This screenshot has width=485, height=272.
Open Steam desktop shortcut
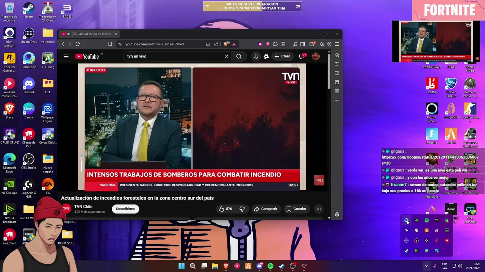point(28,11)
